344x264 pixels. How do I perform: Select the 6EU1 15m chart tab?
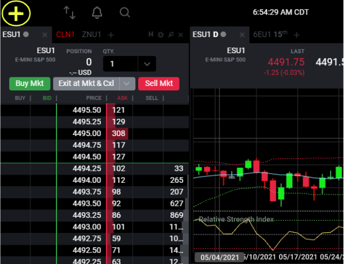(x=270, y=34)
